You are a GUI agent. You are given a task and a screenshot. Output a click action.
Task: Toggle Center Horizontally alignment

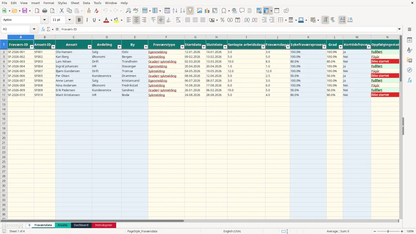(136, 20)
